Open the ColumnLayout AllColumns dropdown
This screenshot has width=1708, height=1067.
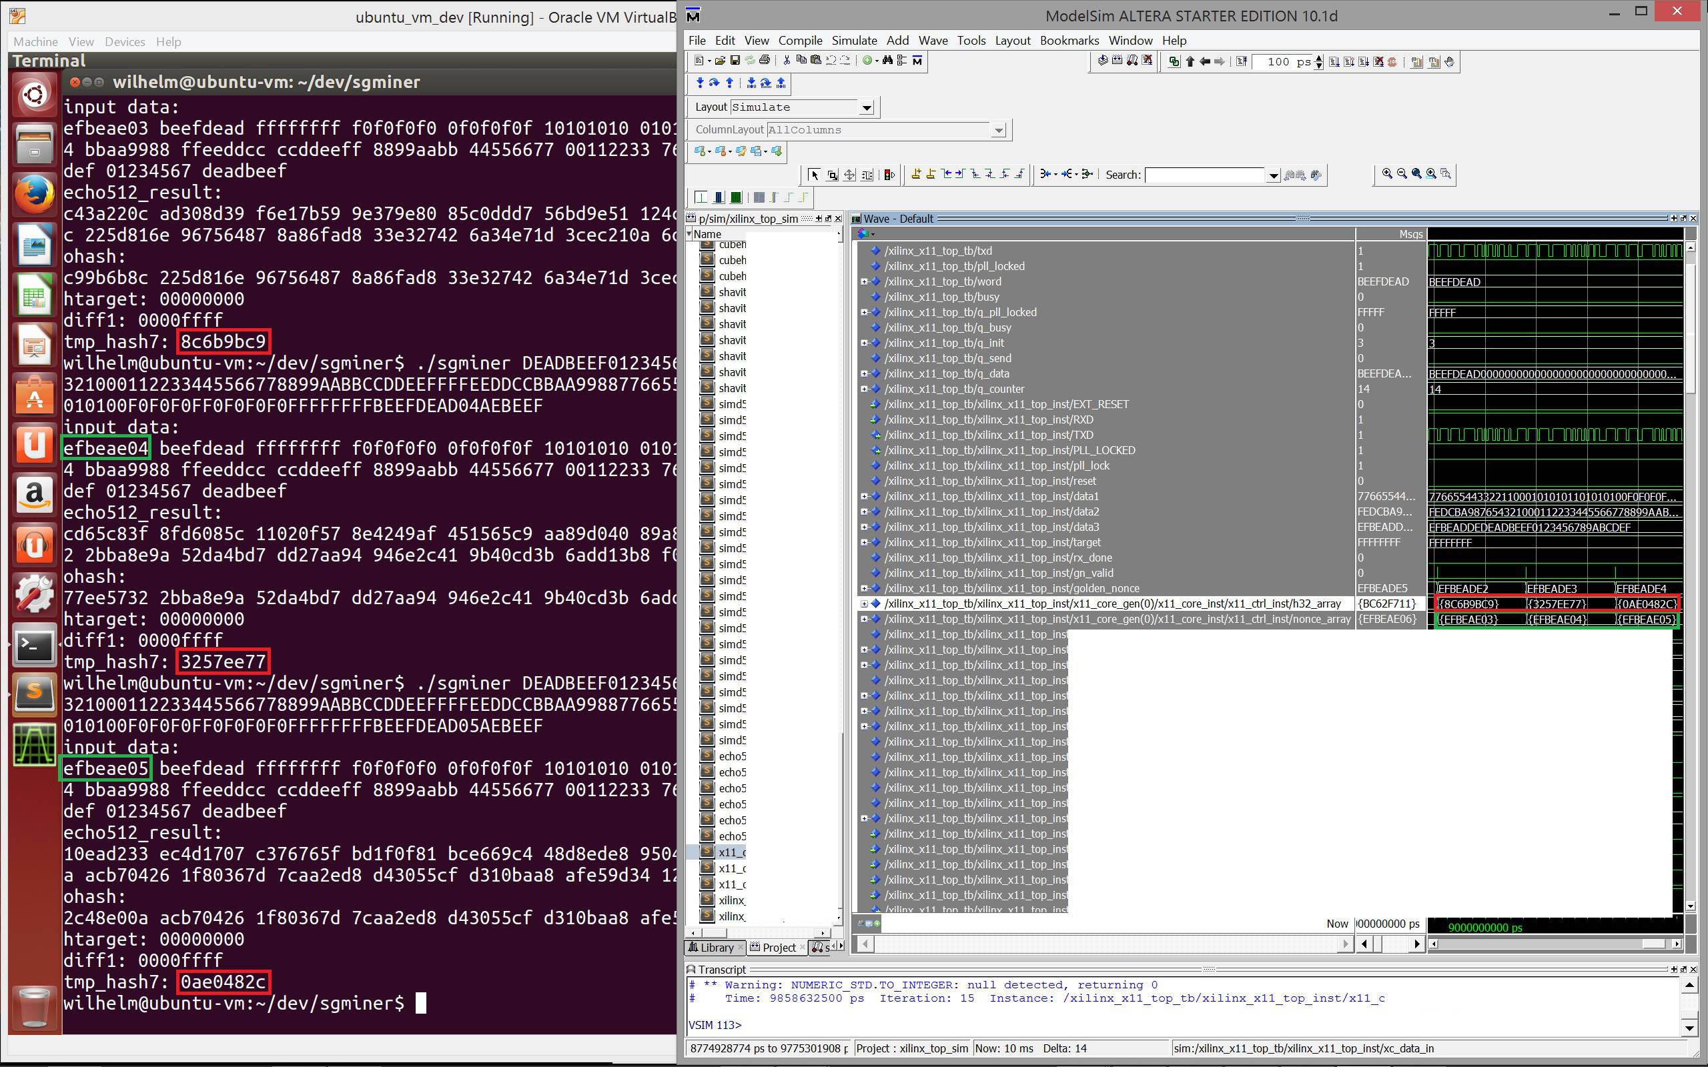click(998, 130)
